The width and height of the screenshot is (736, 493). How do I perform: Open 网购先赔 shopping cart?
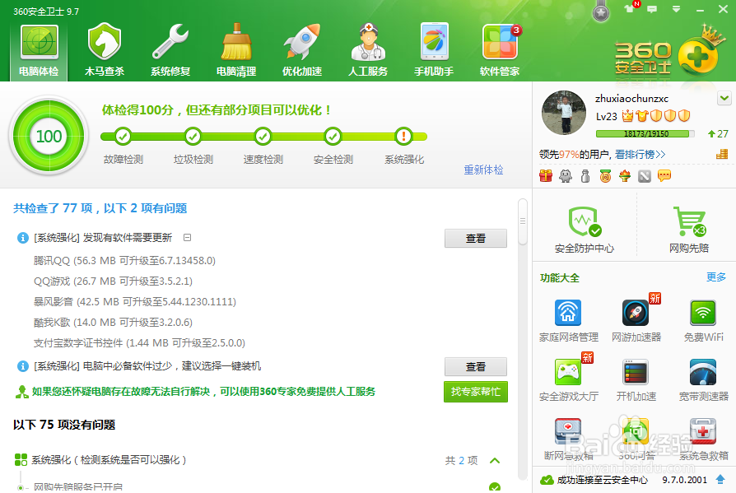click(x=689, y=230)
